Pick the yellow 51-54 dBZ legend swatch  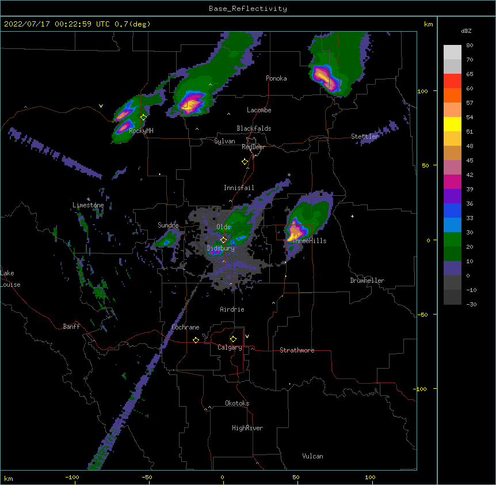pyautogui.click(x=452, y=124)
